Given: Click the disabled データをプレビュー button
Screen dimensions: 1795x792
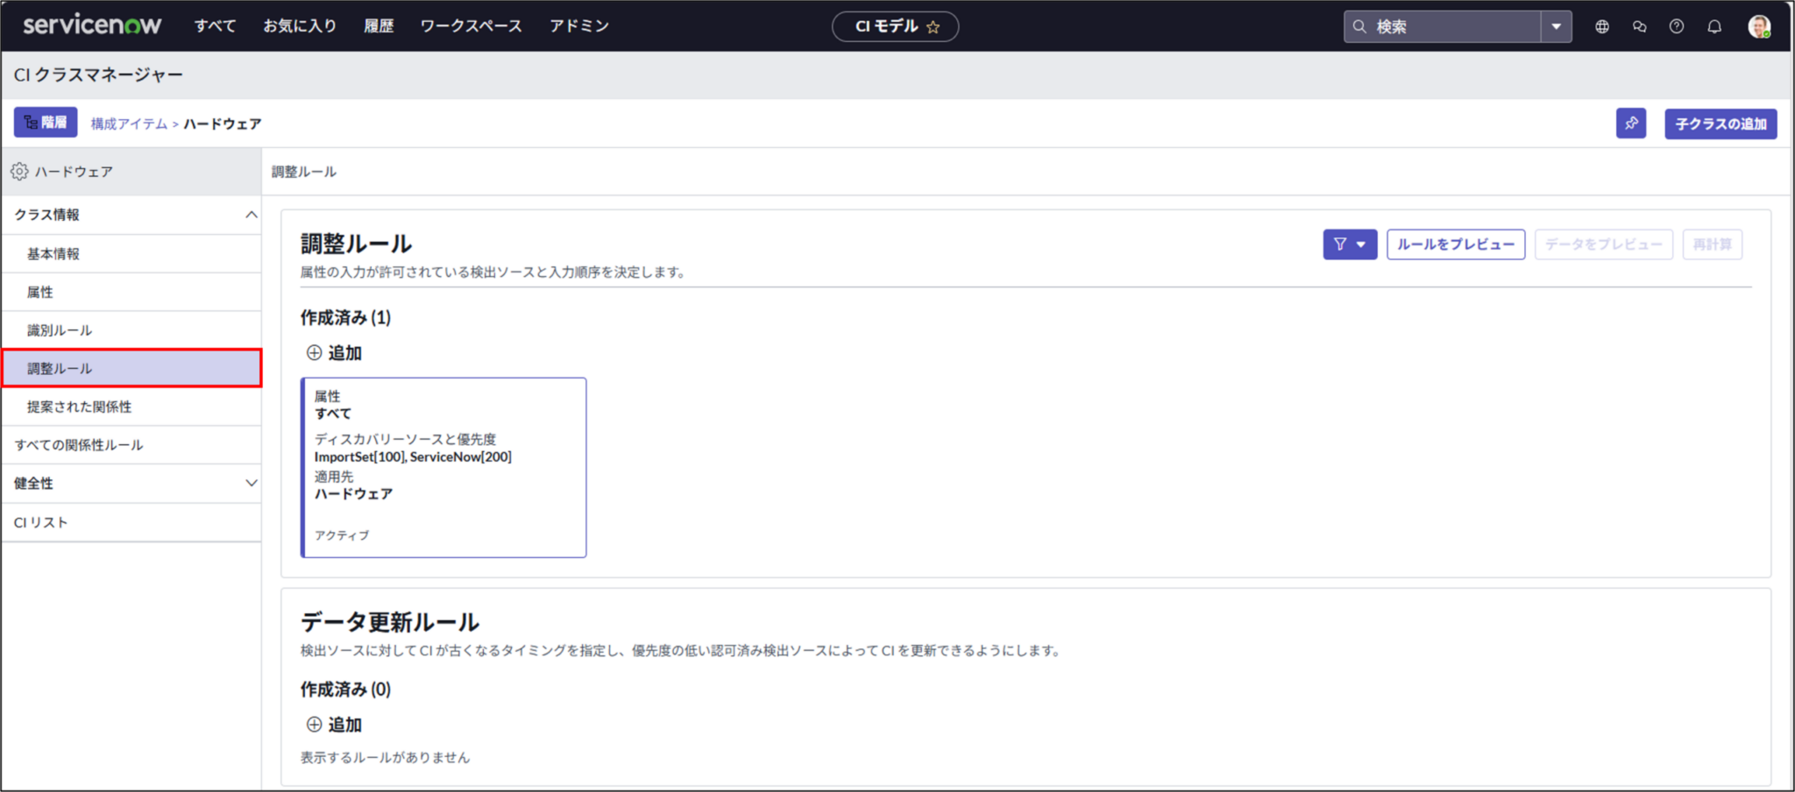Looking at the screenshot, I should 1603,244.
